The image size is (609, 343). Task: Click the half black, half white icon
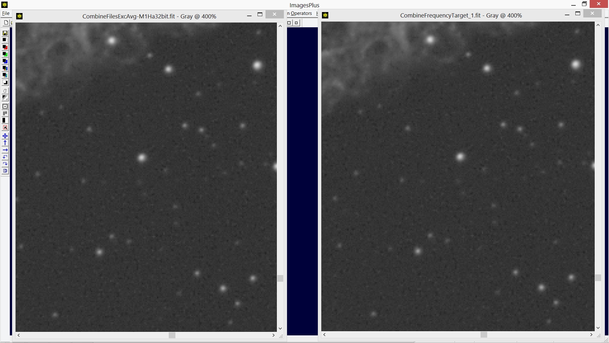[x=5, y=120]
